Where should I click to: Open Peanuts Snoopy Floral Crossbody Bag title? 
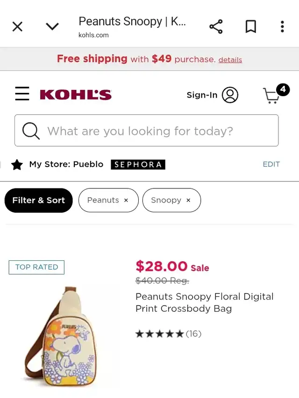(x=204, y=302)
